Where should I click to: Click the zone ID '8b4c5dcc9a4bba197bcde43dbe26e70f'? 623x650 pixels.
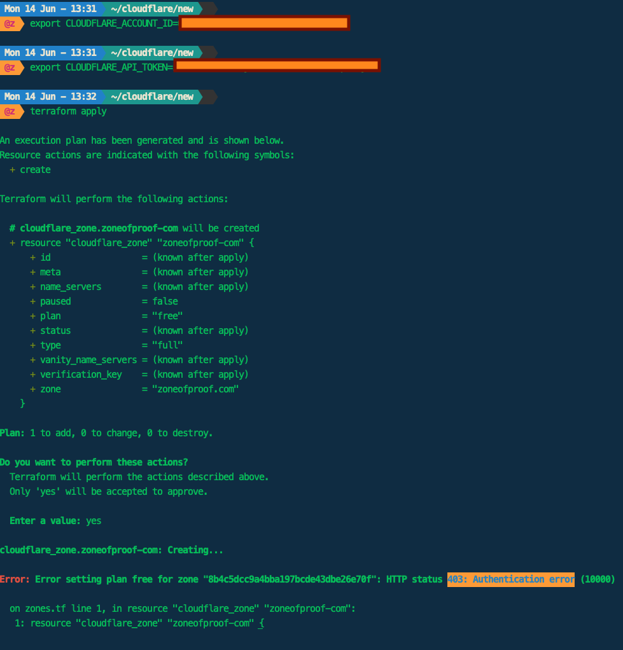(x=290, y=579)
